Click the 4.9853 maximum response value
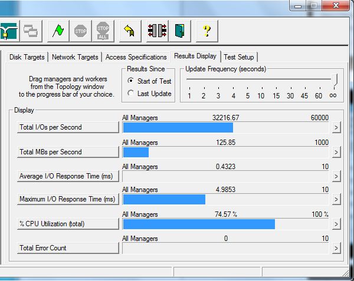 (x=225, y=190)
